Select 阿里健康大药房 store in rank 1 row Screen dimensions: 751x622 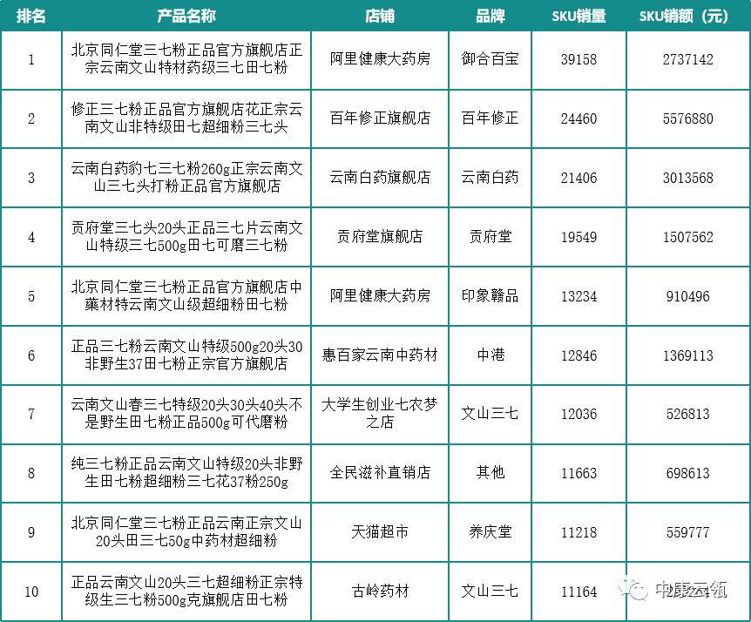click(380, 59)
